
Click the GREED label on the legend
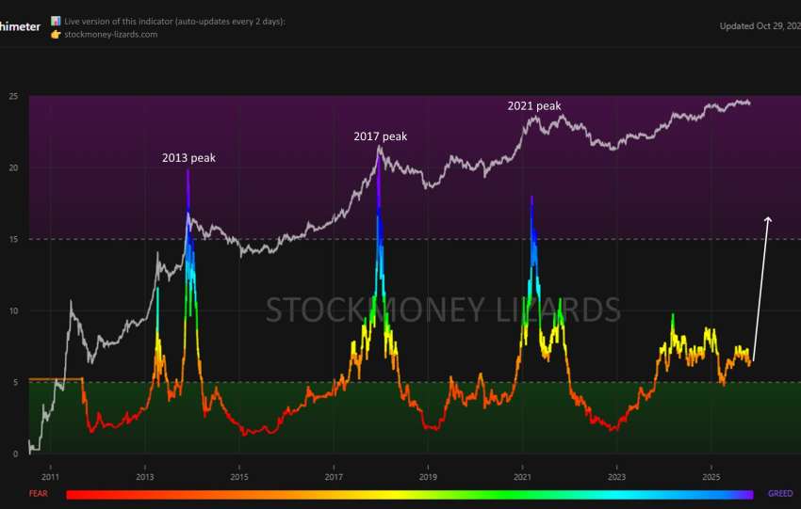pyautogui.click(x=780, y=493)
